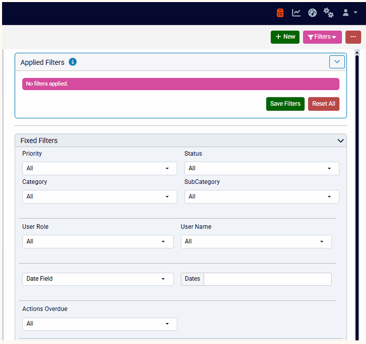Open the User Role dropdown
The width and height of the screenshot is (366, 344).
coord(98,242)
